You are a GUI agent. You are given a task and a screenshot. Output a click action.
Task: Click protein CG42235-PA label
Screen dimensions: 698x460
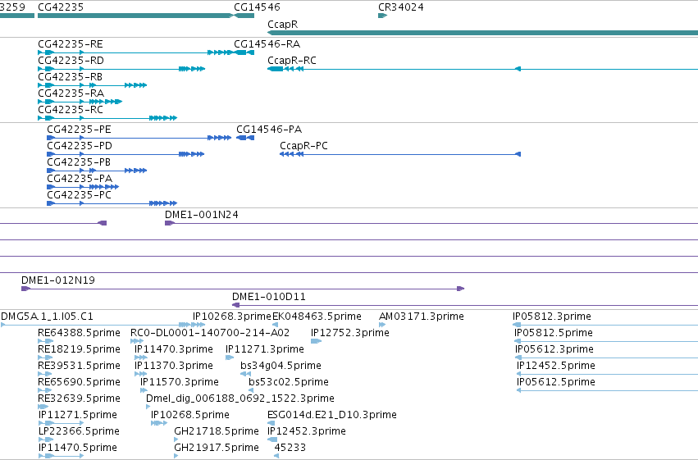point(80,179)
